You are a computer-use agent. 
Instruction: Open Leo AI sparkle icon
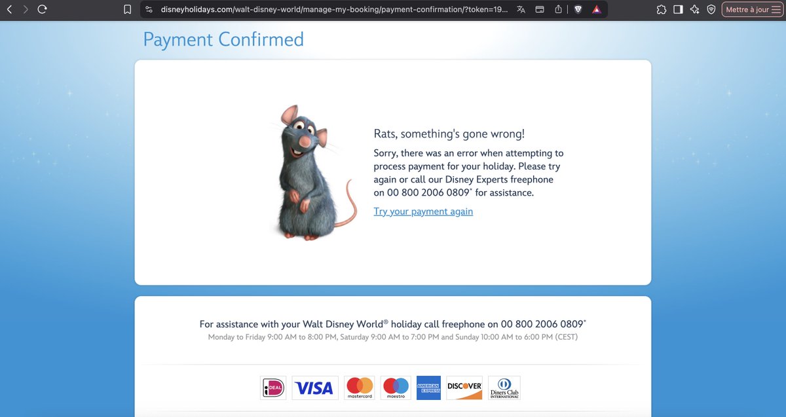(694, 10)
